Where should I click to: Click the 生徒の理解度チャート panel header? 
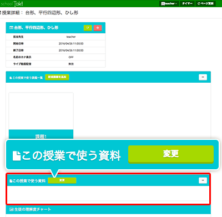[x=108, y=209]
